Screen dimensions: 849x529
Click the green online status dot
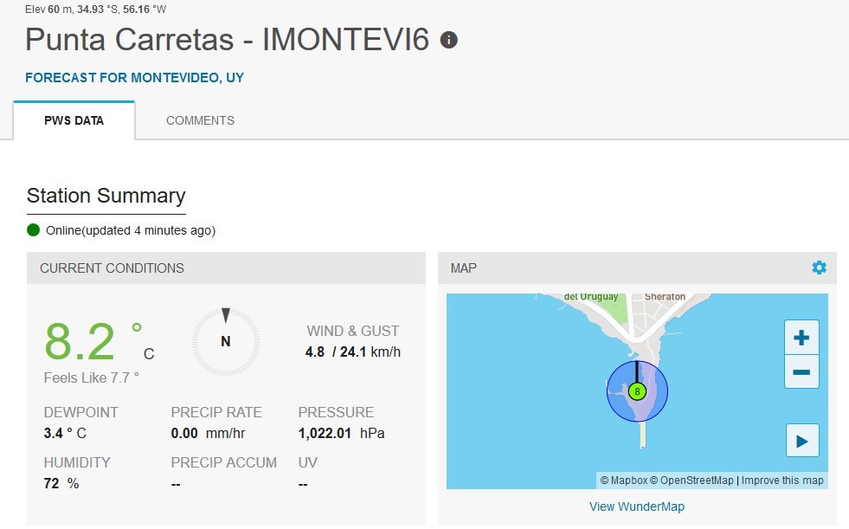(34, 230)
